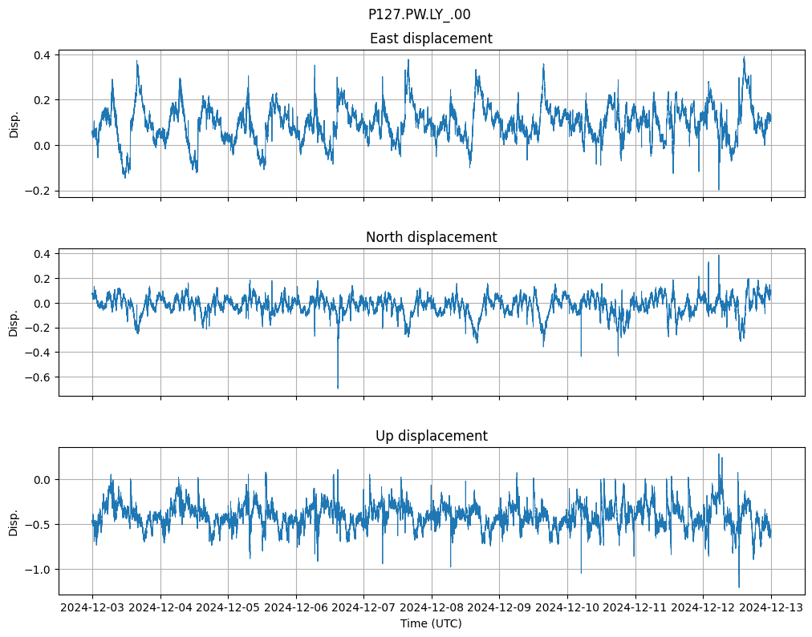Click the 0.4 tick on East plot

coord(42,54)
